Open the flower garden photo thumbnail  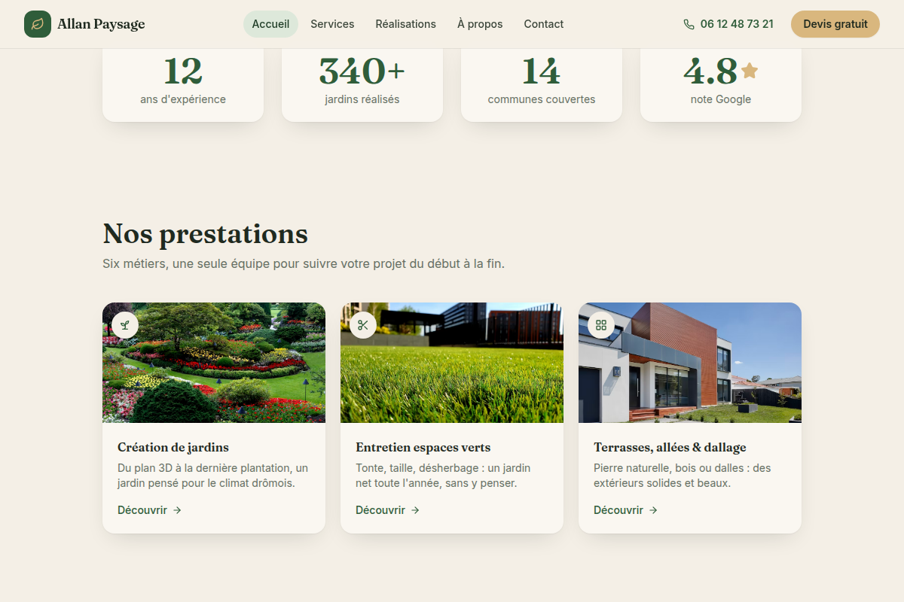(214, 363)
